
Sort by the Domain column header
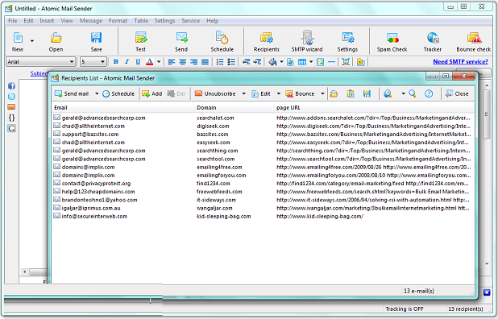coord(234,108)
